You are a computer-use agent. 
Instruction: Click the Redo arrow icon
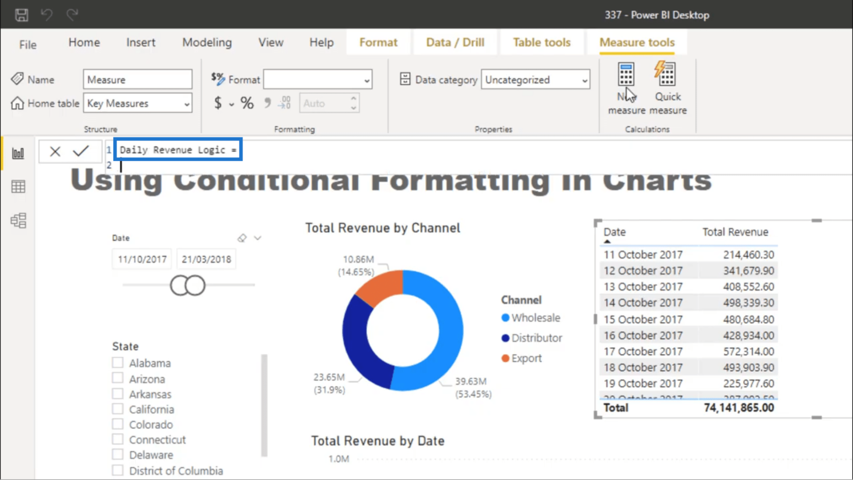(x=72, y=15)
